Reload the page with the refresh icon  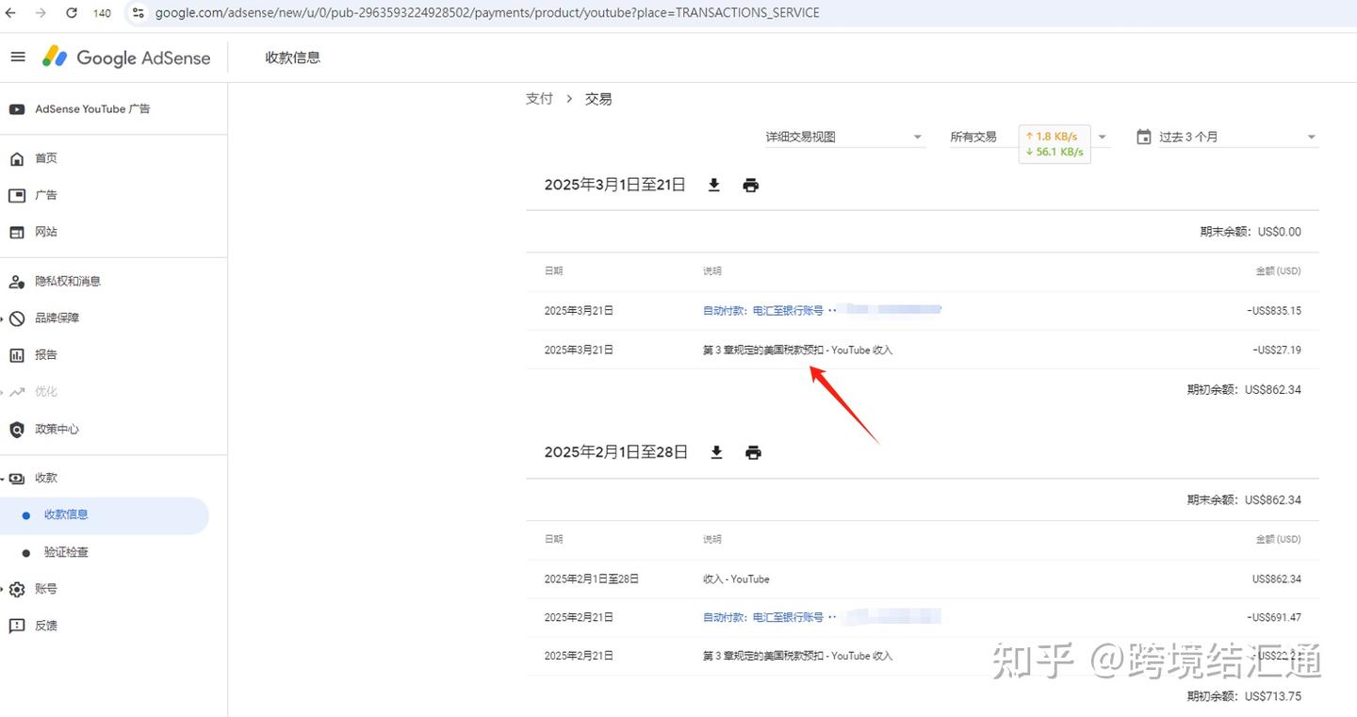tap(72, 13)
